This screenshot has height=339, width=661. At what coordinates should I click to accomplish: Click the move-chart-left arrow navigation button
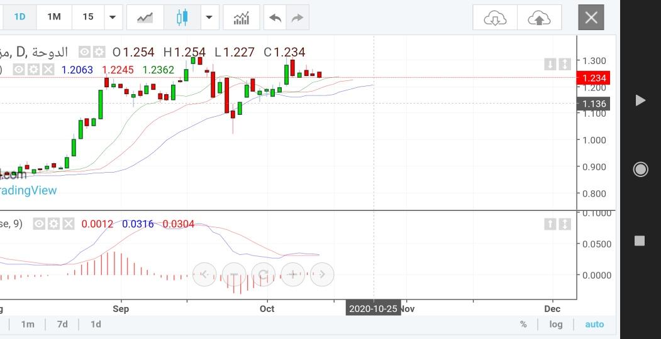[204, 274]
